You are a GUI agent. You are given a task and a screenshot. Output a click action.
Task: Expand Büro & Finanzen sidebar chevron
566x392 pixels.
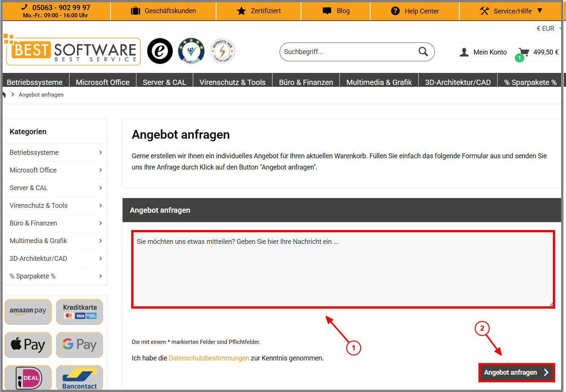click(100, 223)
